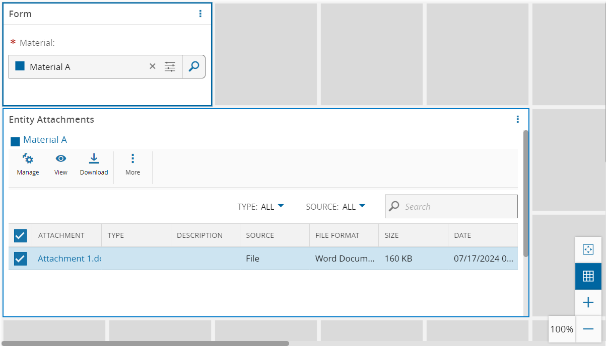The width and height of the screenshot is (606, 346).
Task: Click the fit-to-screen canvas icon
Action: coord(588,250)
